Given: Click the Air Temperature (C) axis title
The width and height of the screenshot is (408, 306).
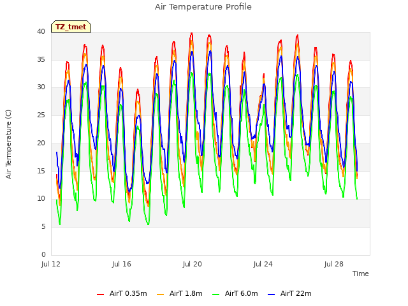Looking at the screenshot, I should 8,144.
